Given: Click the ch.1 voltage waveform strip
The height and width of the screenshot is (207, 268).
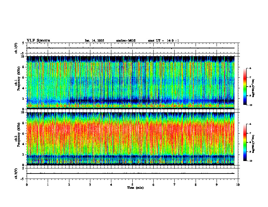Looking at the screenshot, I should tap(132, 48).
